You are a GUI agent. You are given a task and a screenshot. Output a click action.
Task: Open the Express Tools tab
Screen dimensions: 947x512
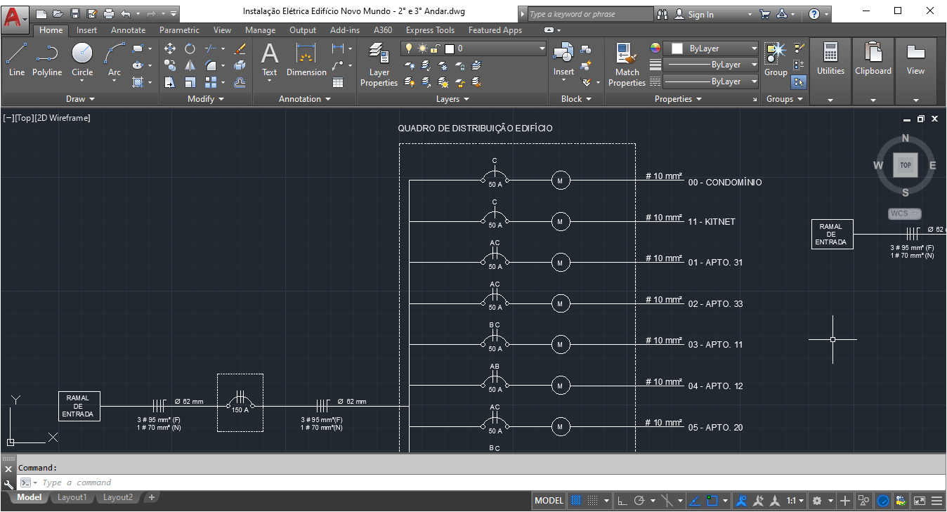[430, 30]
